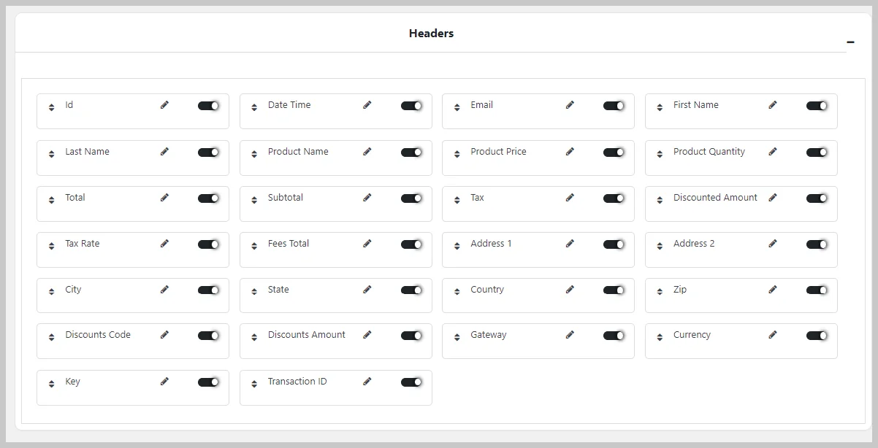This screenshot has height=448, width=878.
Task: Click the pencil icon next to Zip
Action: (x=773, y=290)
